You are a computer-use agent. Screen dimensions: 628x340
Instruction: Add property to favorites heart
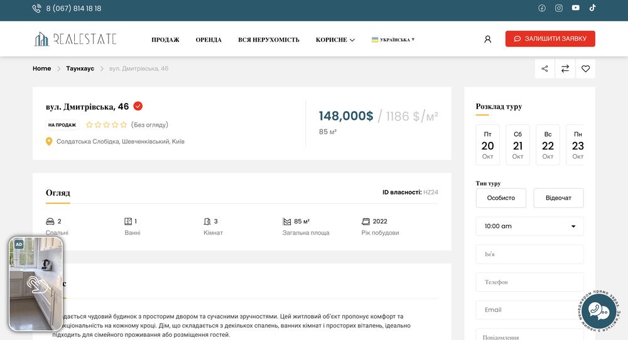[x=585, y=69]
